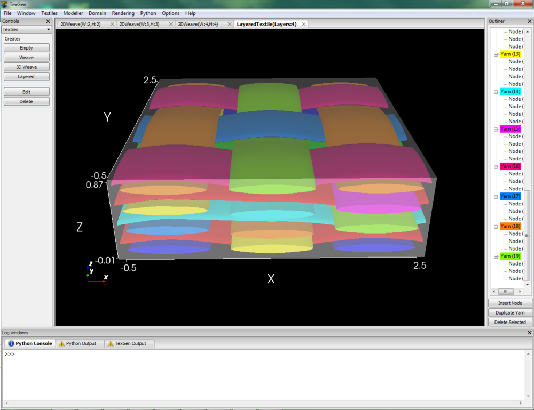Viewport: 534px width, 410px height.
Task: Open the Modeller menu
Action: click(73, 13)
